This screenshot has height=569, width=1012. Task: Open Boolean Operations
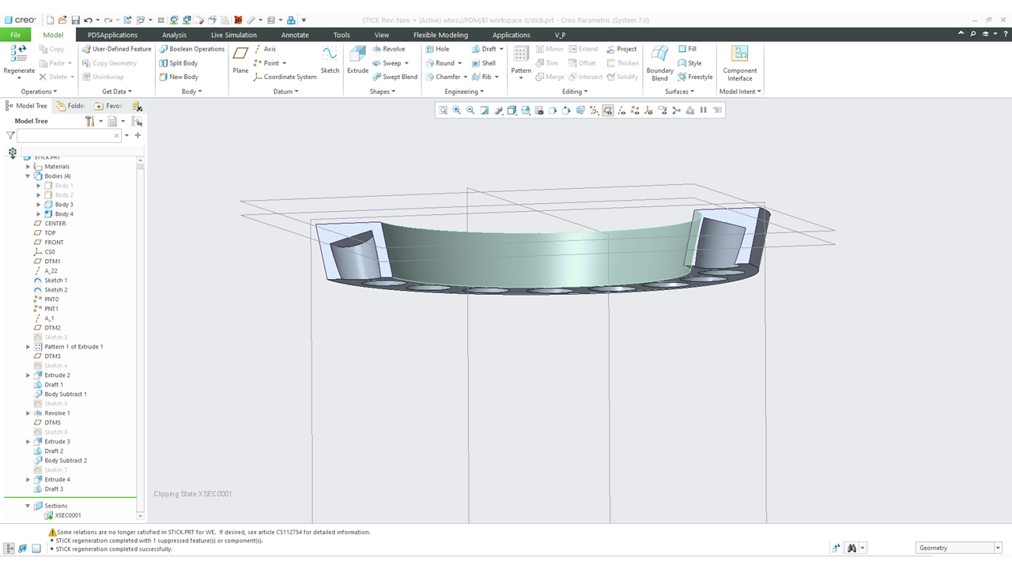tap(191, 49)
